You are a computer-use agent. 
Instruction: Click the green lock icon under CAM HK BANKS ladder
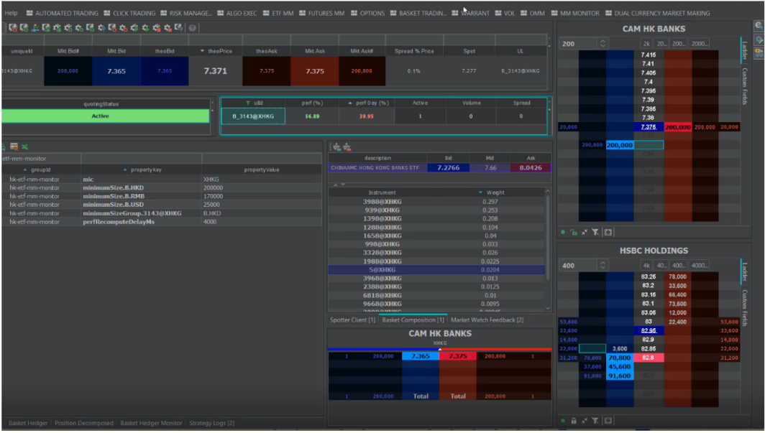[573, 233]
